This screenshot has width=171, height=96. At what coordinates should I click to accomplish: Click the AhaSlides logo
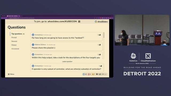point(101,22)
